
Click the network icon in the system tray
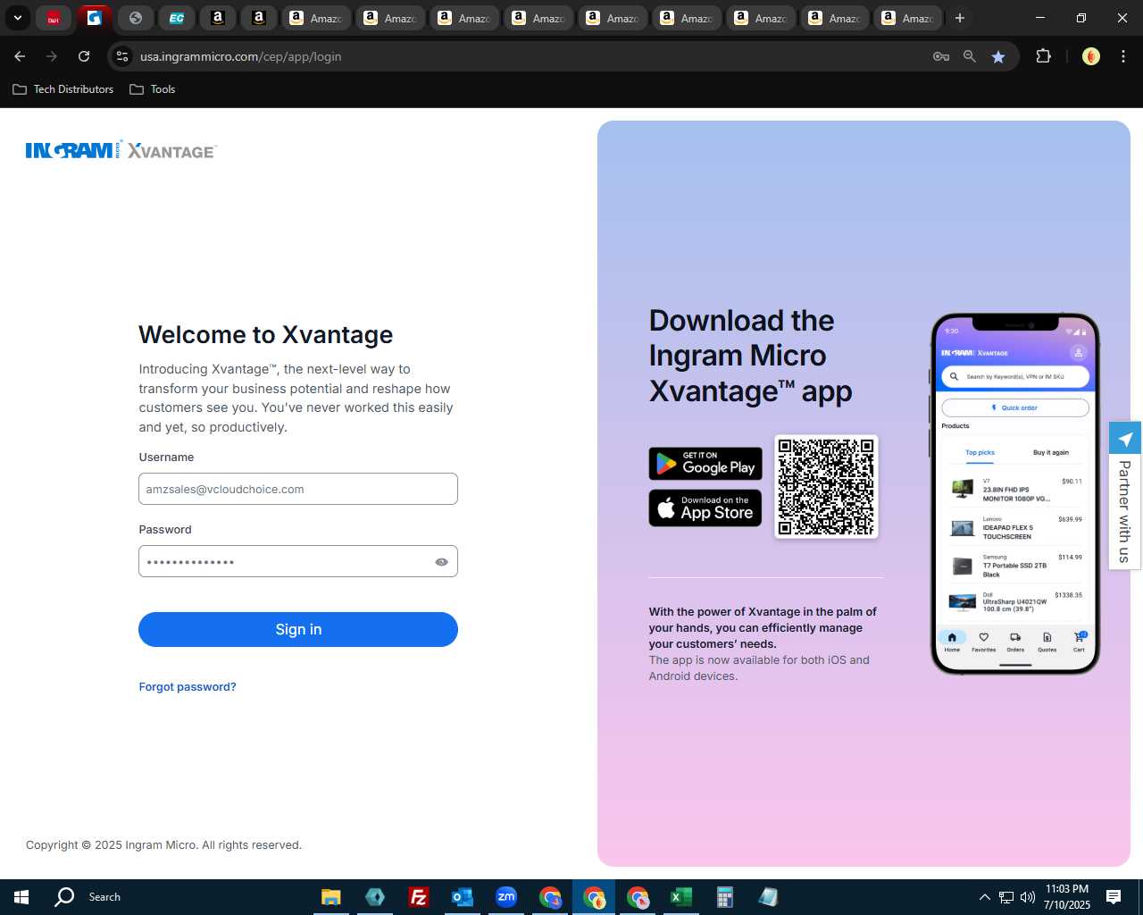pos(1006,897)
